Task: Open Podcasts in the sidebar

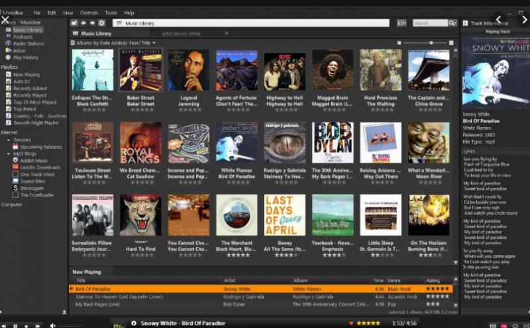Action: [23, 37]
